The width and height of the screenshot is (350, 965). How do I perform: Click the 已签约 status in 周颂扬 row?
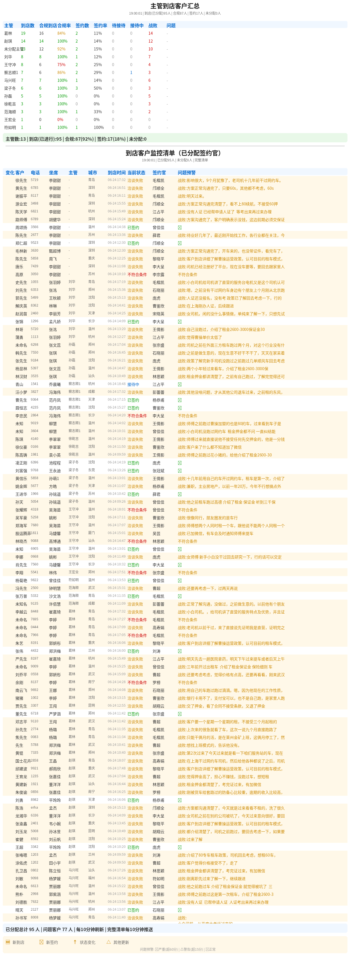[133, 228]
